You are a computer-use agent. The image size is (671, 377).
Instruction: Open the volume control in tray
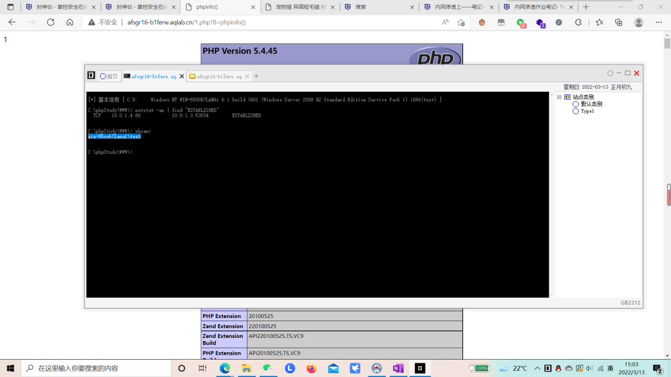tap(590, 368)
